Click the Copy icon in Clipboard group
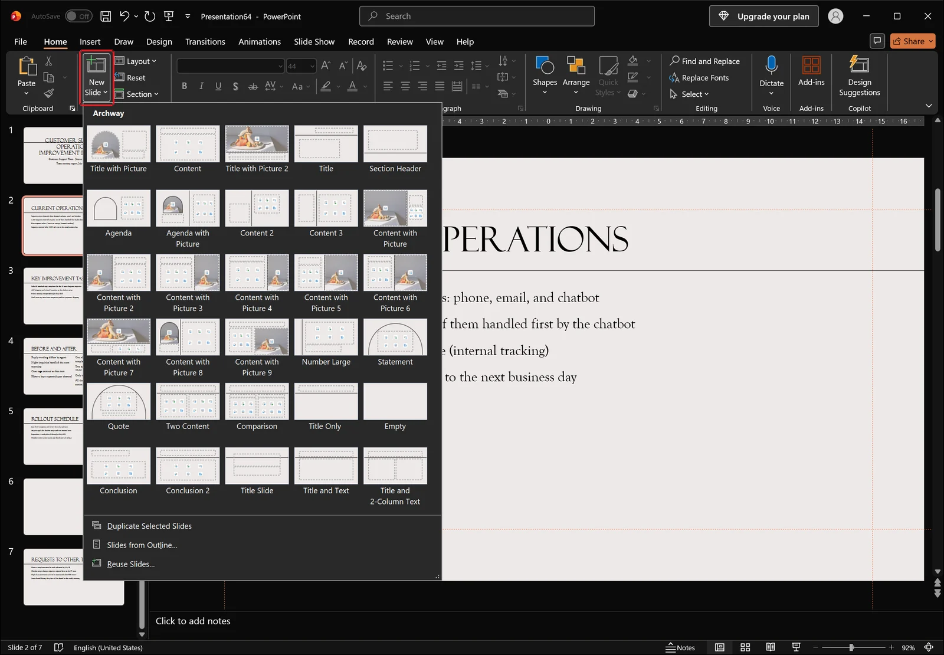 pos(49,77)
